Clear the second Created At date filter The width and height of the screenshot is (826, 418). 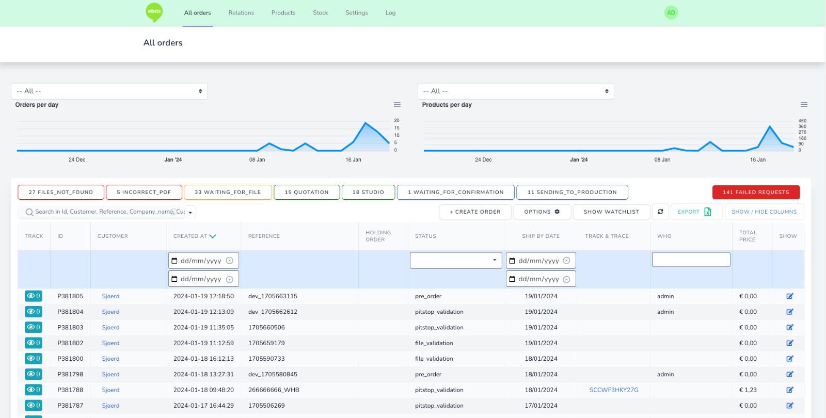pos(230,279)
